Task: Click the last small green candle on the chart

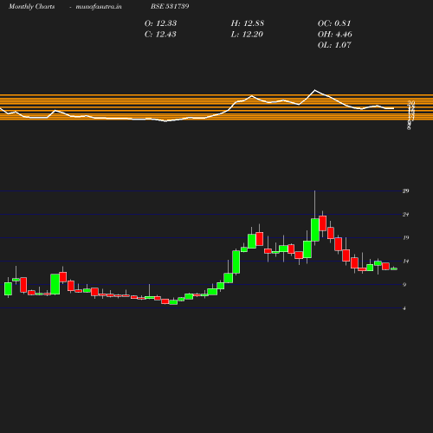Action: tap(394, 268)
